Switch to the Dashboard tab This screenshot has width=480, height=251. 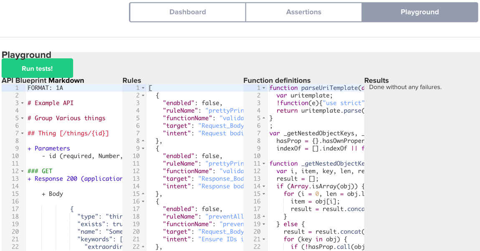click(188, 12)
